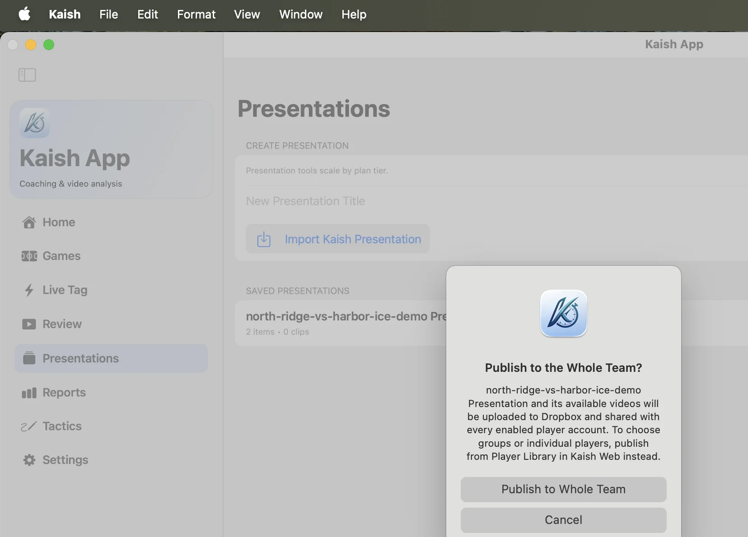748x537 pixels.
Task: Click the Tactics pencil icon
Action: coord(28,426)
